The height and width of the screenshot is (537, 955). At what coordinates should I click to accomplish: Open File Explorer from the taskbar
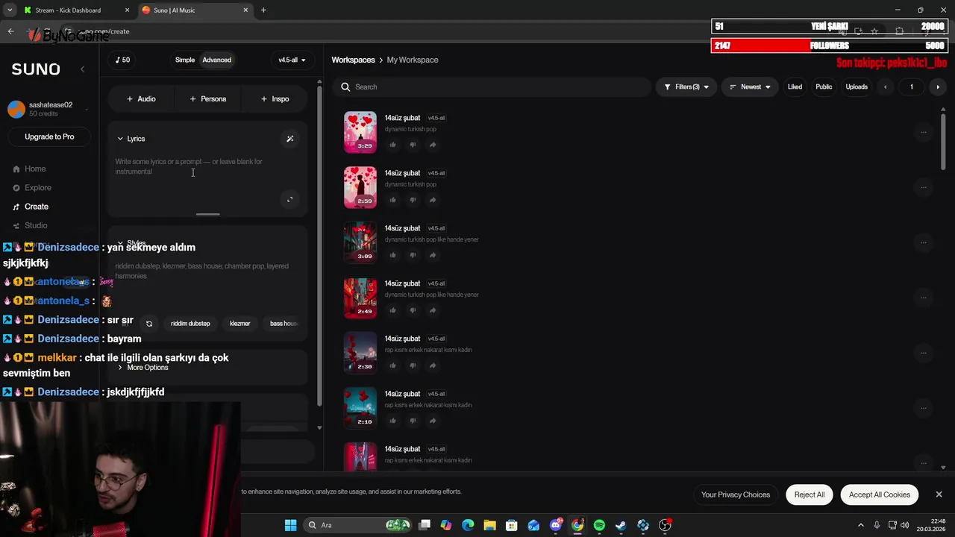click(x=489, y=525)
